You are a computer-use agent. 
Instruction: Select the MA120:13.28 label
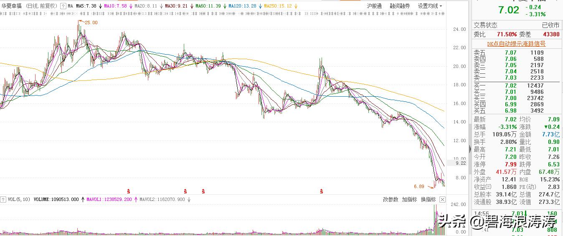242,6
